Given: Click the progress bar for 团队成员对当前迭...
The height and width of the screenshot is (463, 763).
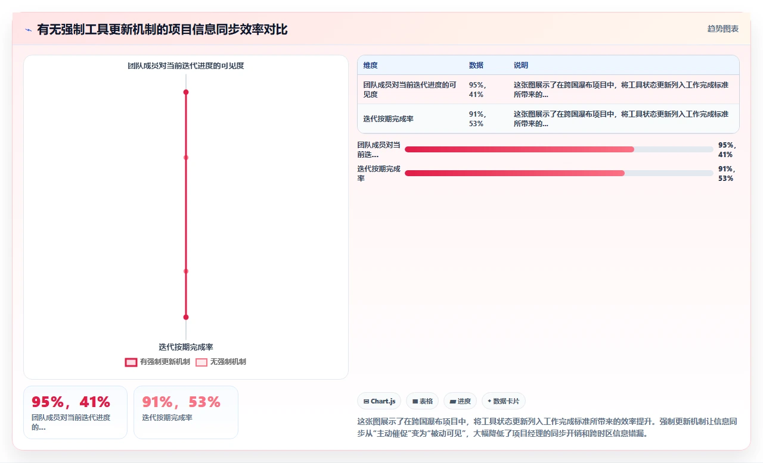Looking at the screenshot, I should click(559, 149).
